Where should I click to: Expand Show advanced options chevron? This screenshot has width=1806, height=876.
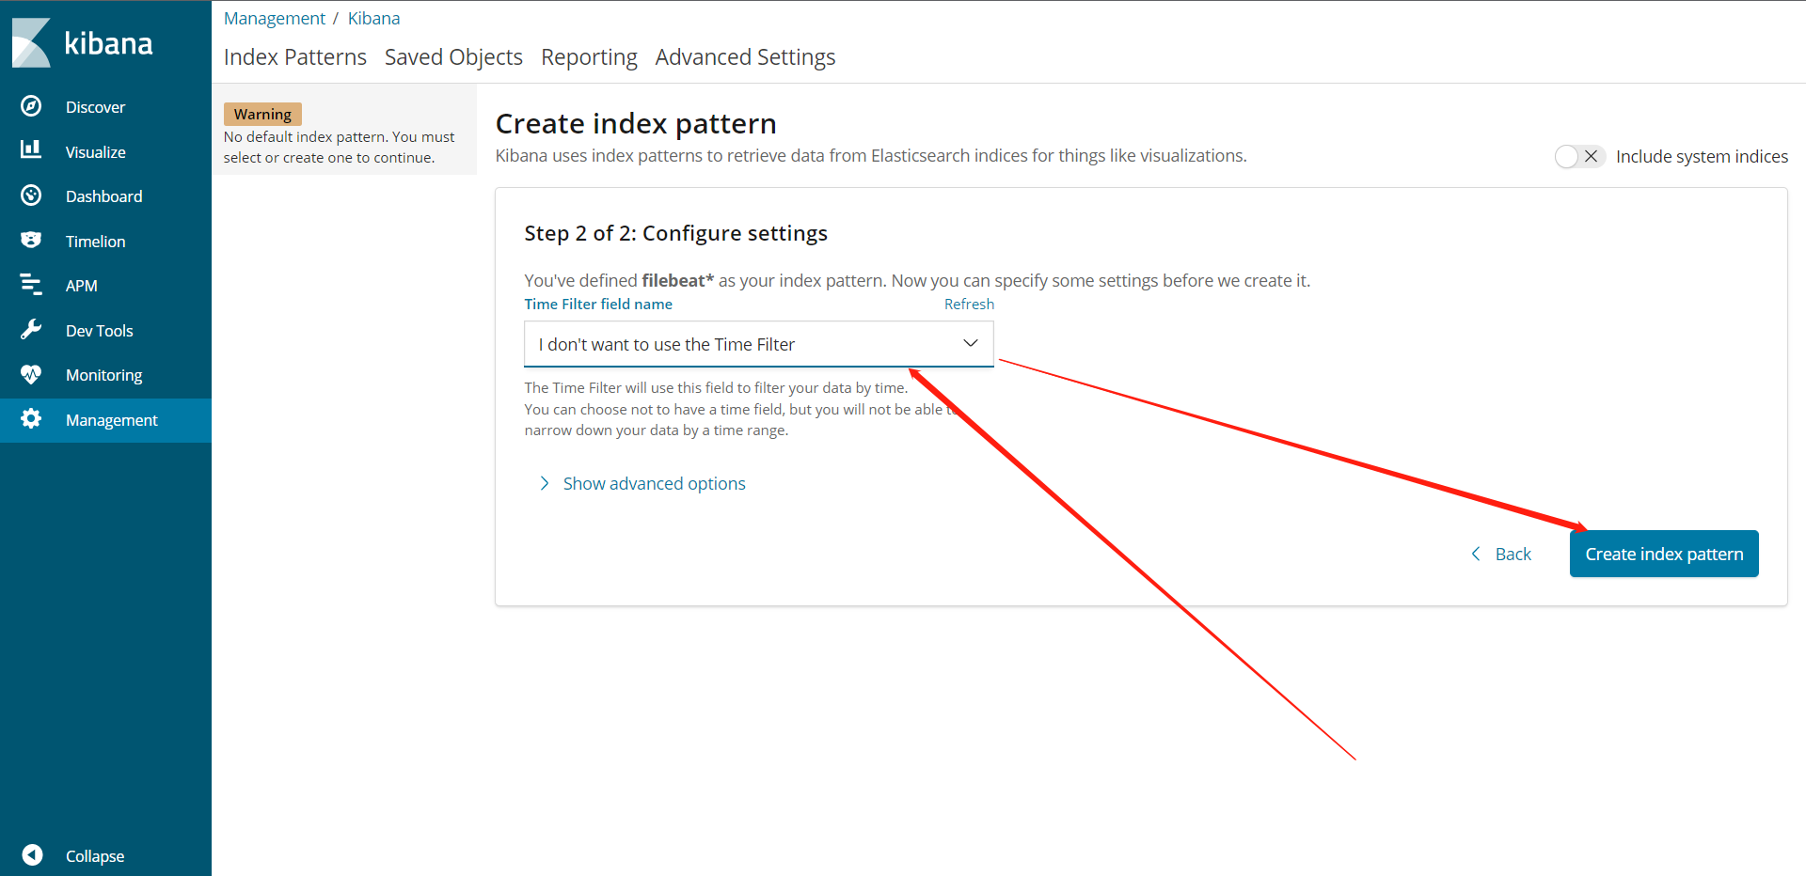544,483
